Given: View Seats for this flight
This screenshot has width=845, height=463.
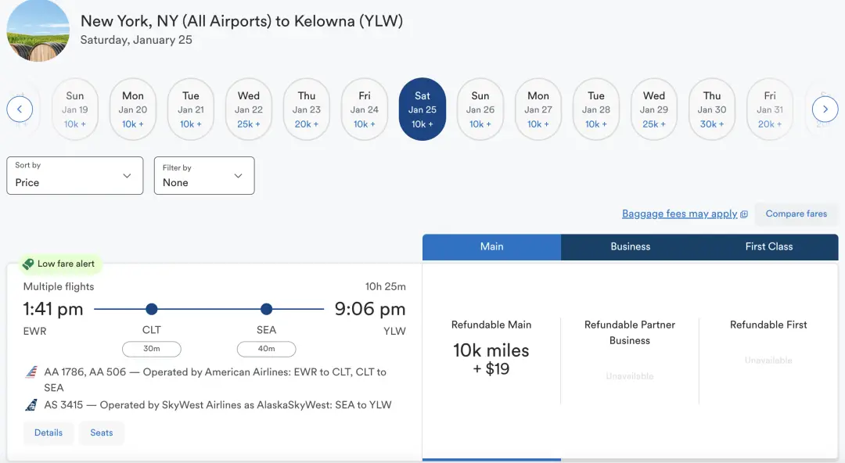Looking at the screenshot, I should (102, 432).
